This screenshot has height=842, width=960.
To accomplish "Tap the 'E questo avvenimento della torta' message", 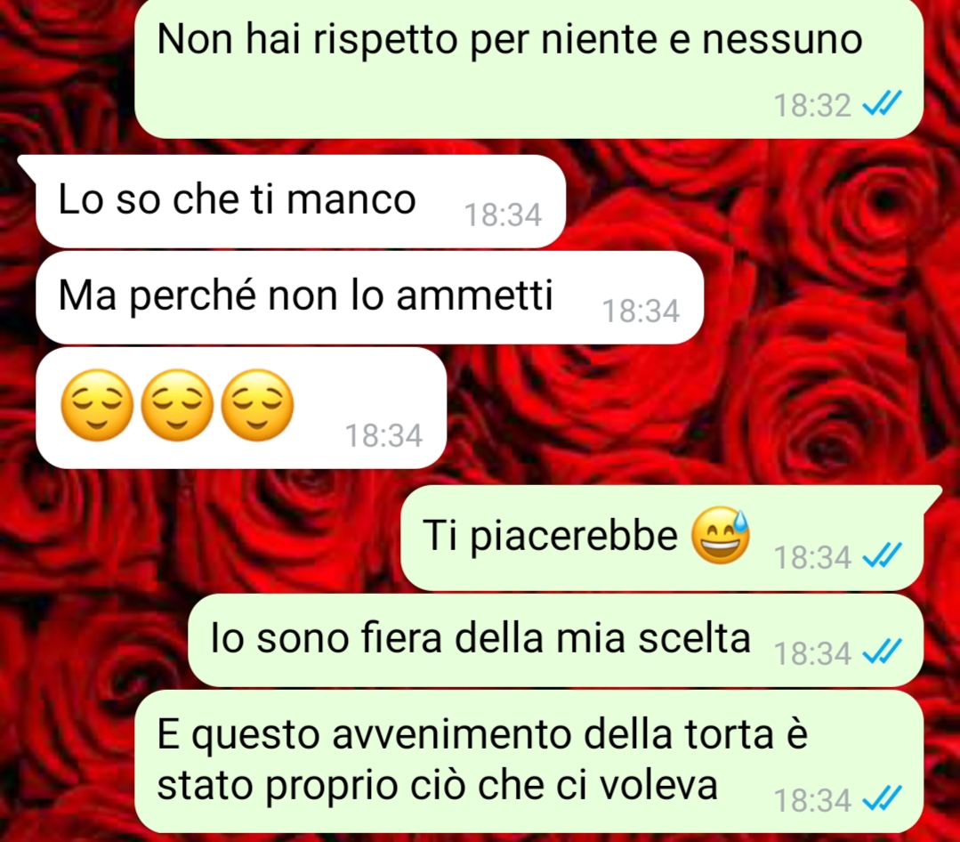I will 529,761.
